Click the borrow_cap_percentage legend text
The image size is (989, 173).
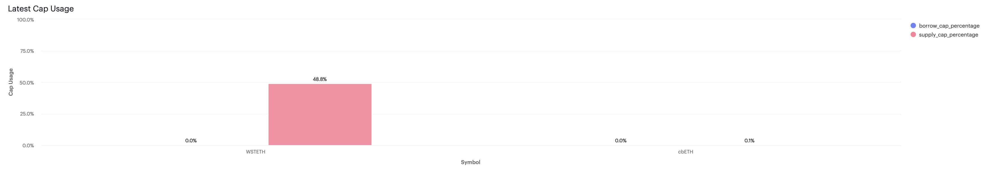[x=949, y=26]
